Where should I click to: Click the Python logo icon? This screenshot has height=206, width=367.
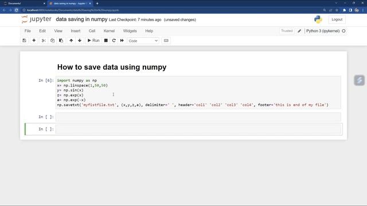click(318, 19)
